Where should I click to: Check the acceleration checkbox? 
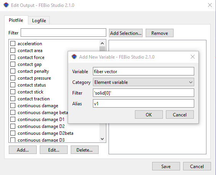[x=13, y=44]
